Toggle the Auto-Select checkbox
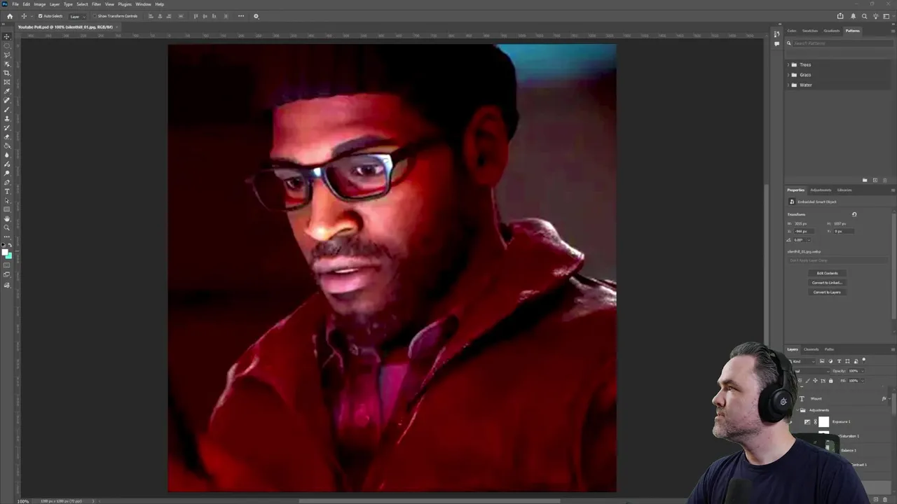 (41, 16)
